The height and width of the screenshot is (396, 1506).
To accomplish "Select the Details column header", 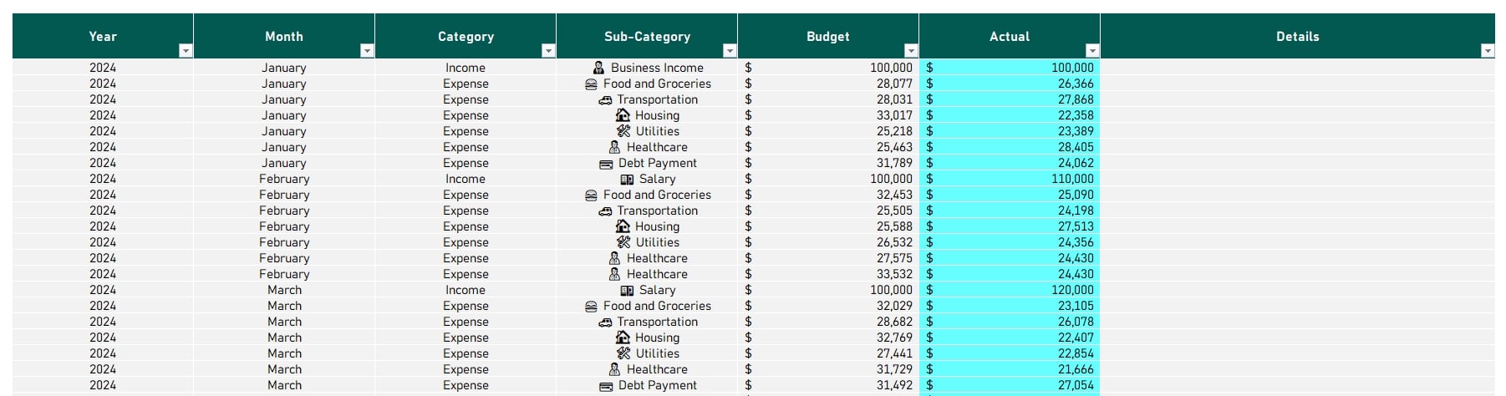I will 1298,36.
